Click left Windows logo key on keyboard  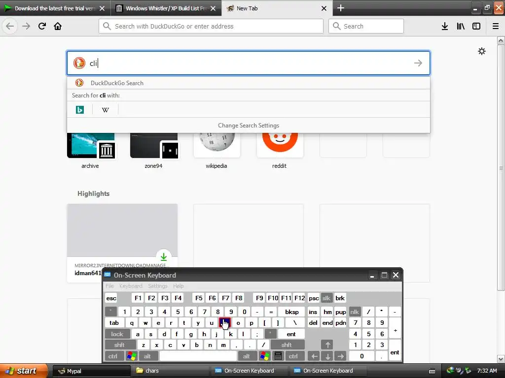pyautogui.click(x=131, y=356)
